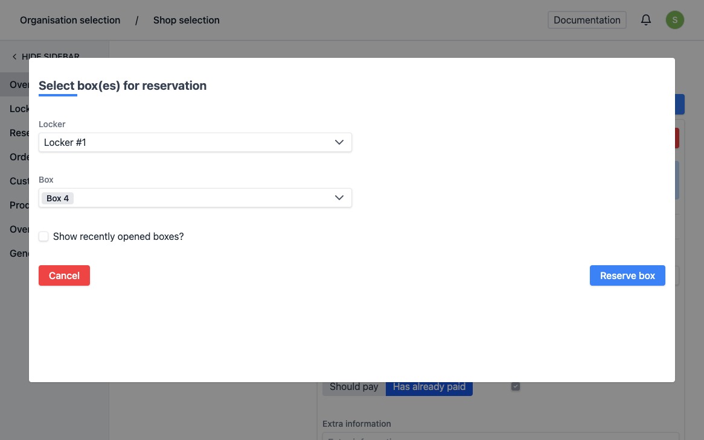Open the 'Lock…' item in the sidebar

[19, 108]
